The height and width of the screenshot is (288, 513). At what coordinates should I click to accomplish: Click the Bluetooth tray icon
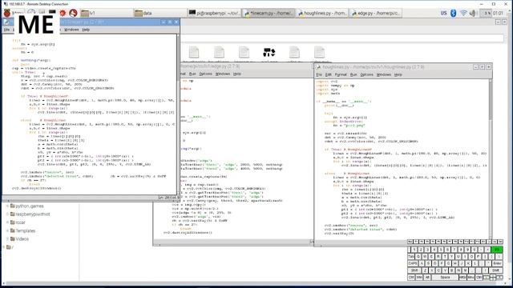pos(453,13)
